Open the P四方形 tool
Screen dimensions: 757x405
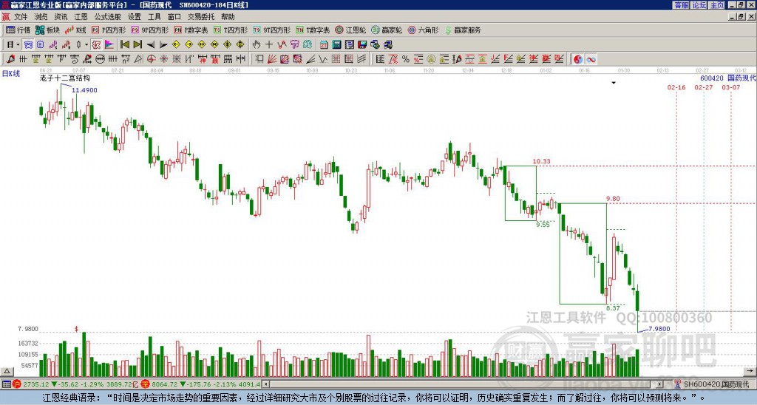point(109,30)
